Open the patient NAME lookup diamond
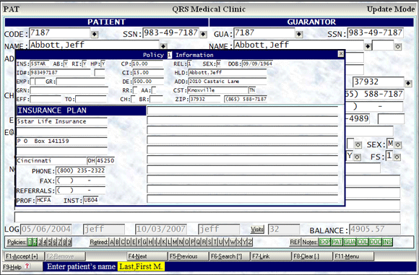The height and width of the screenshot is (275, 419). 163,46
